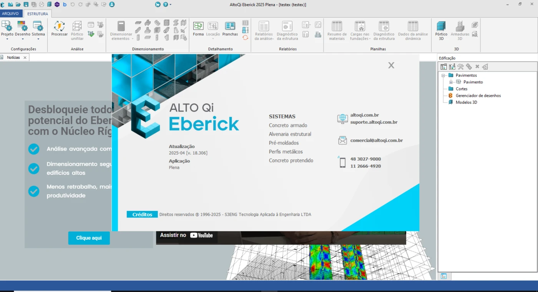Click the save icon in quick access toolbar
The height and width of the screenshot is (292, 538).
click(x=26, y=4)
